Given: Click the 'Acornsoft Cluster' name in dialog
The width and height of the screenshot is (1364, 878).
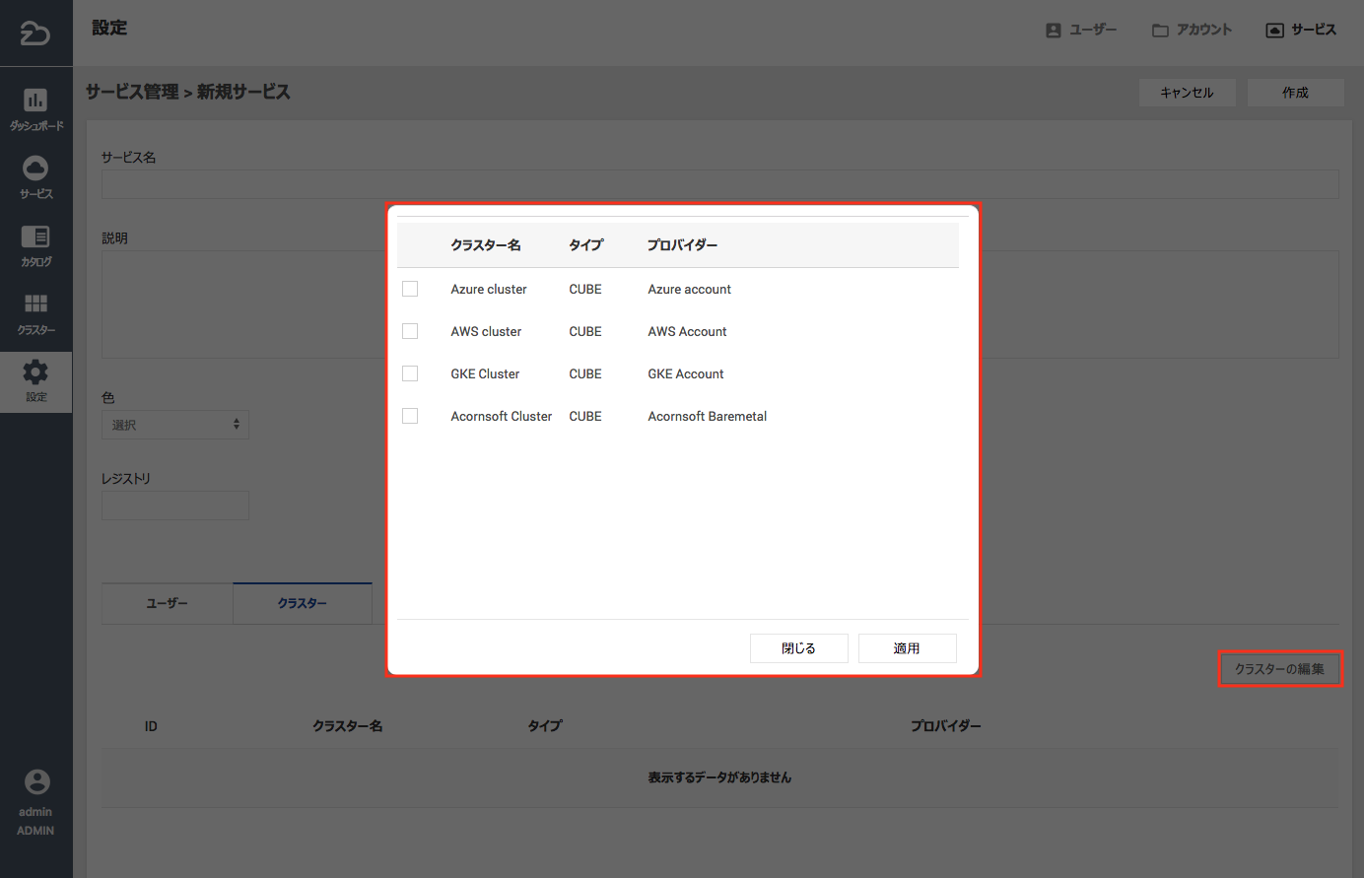Looking at the screenshot, I should pyautogui.click(x=502, y=416).
